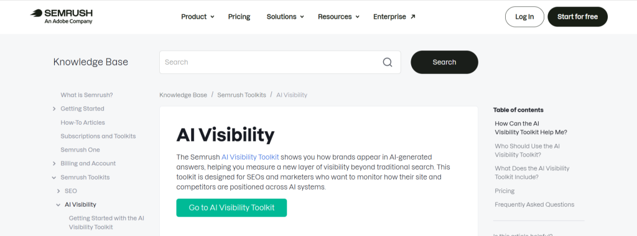Jump to Pricing in table of contents
This screenshot has width=637, height=236.
504,191
